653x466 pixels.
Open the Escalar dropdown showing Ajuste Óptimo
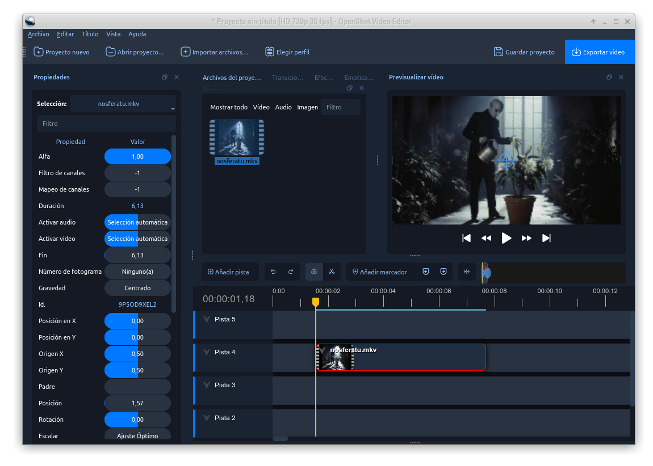click(137, 435)
